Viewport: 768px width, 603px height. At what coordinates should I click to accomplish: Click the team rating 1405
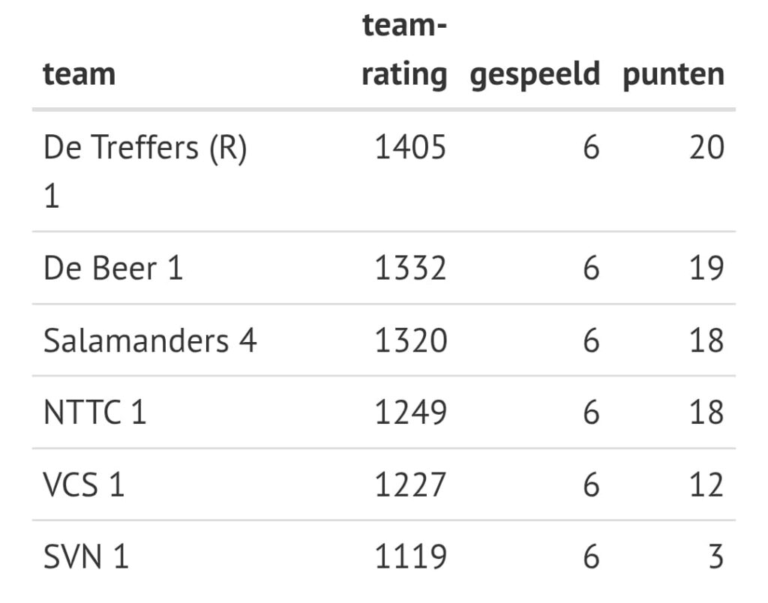tap(410, 148)
